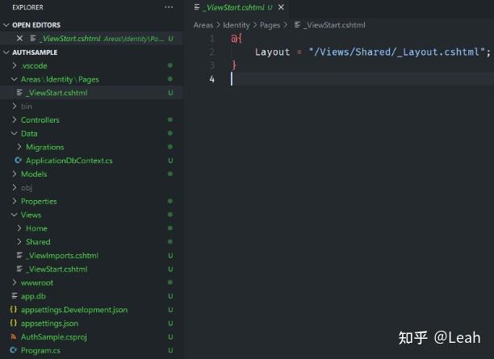Click Areas in the breadcrumb
Image resolution: width=494 pixels, height=359 pixels.
tap(203, 25)
